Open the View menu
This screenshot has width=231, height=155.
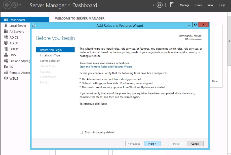(210, 5)
